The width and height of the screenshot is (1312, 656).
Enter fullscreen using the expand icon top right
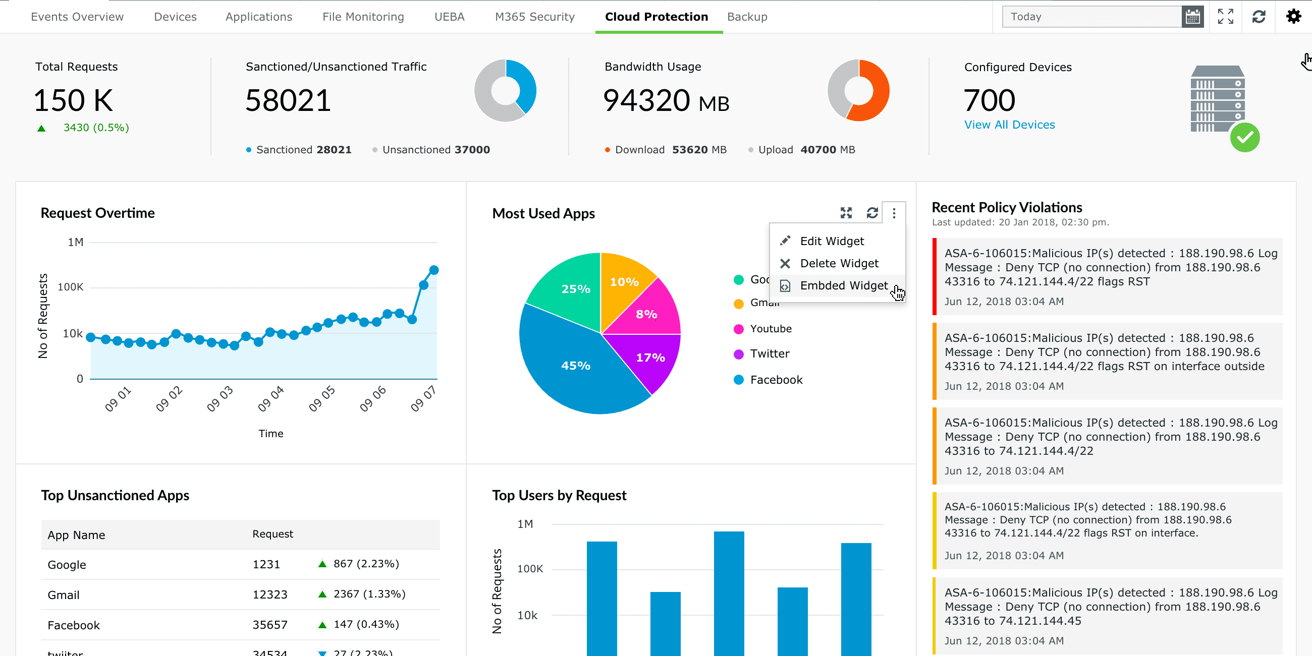pos(1225,16)
